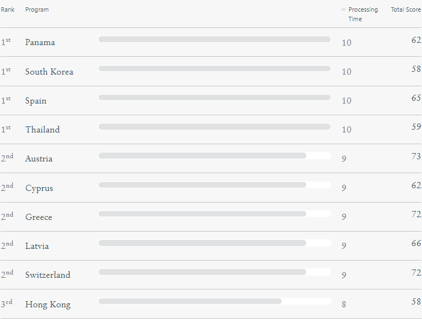422x319 pixels.
Task: Click Panama's processing time progress bar
Action: point(214,40)
